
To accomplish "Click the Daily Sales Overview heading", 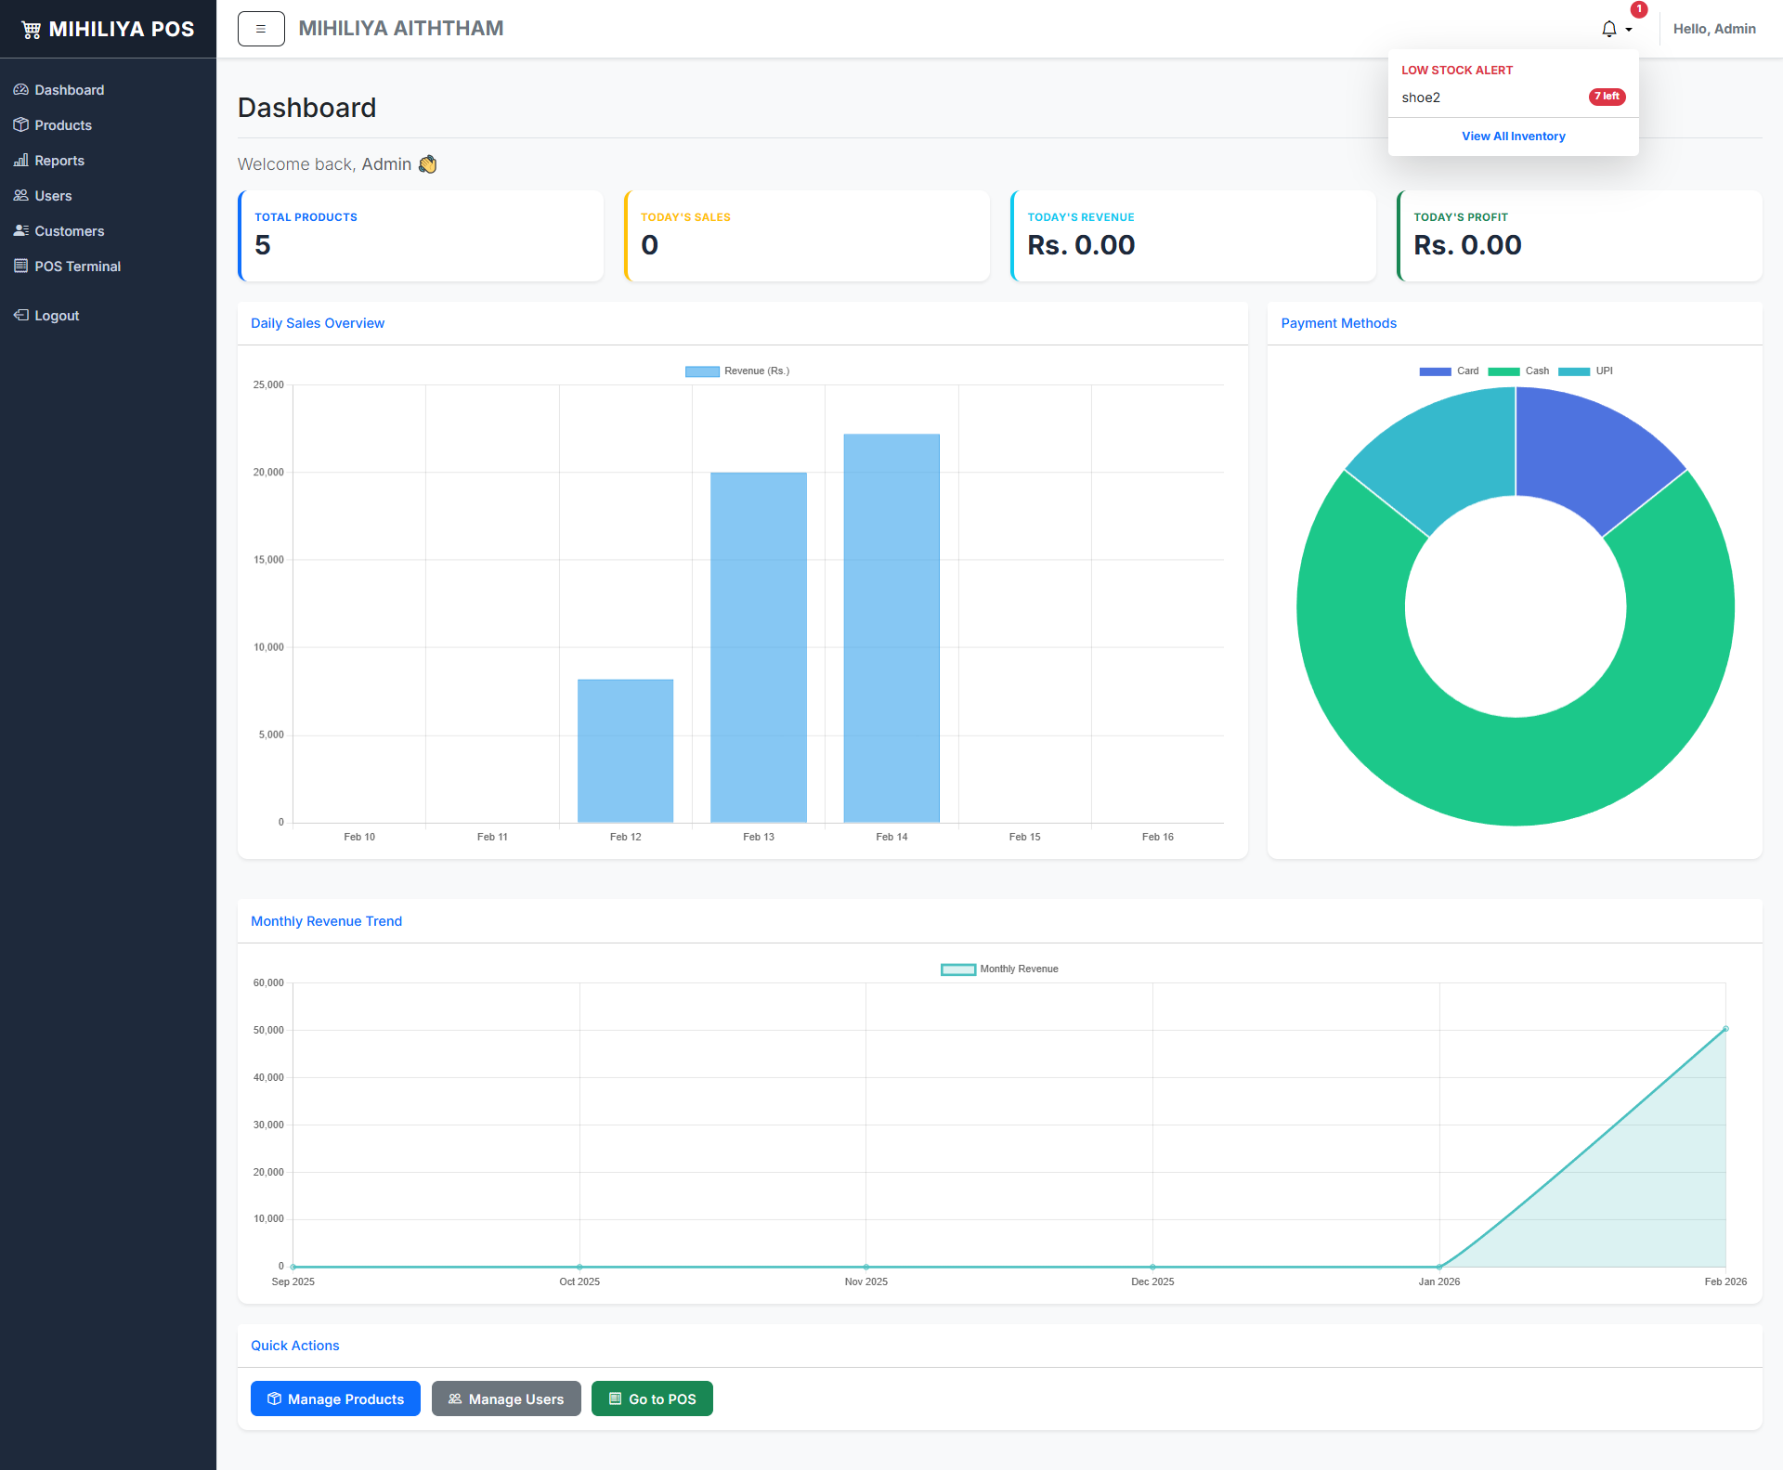I will pyautogui.click(x=318, y=323).
